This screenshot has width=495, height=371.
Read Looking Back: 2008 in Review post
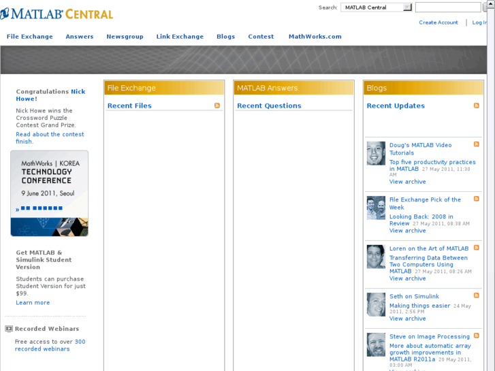(421, 220)
